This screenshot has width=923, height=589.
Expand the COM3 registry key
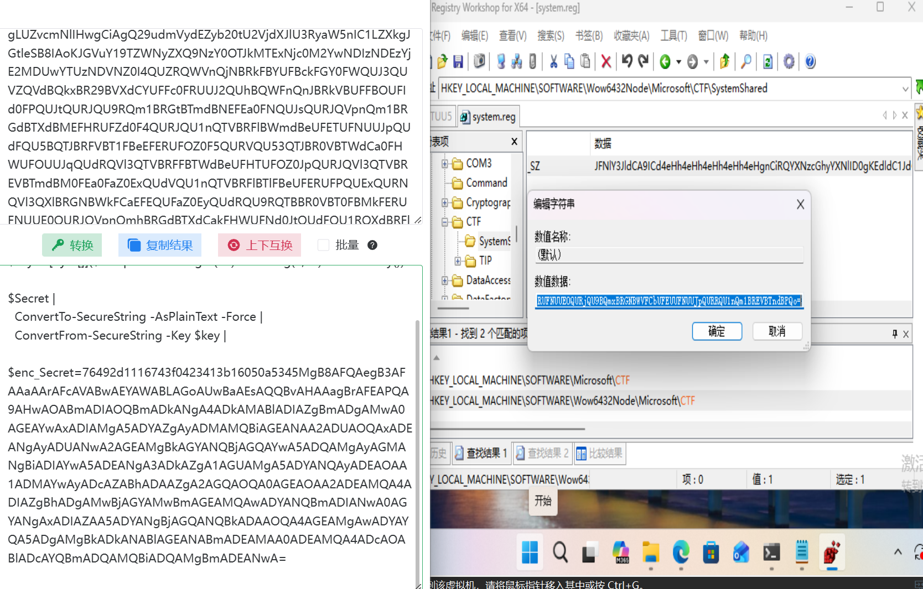pyautogui.click(x=445, y=164)
